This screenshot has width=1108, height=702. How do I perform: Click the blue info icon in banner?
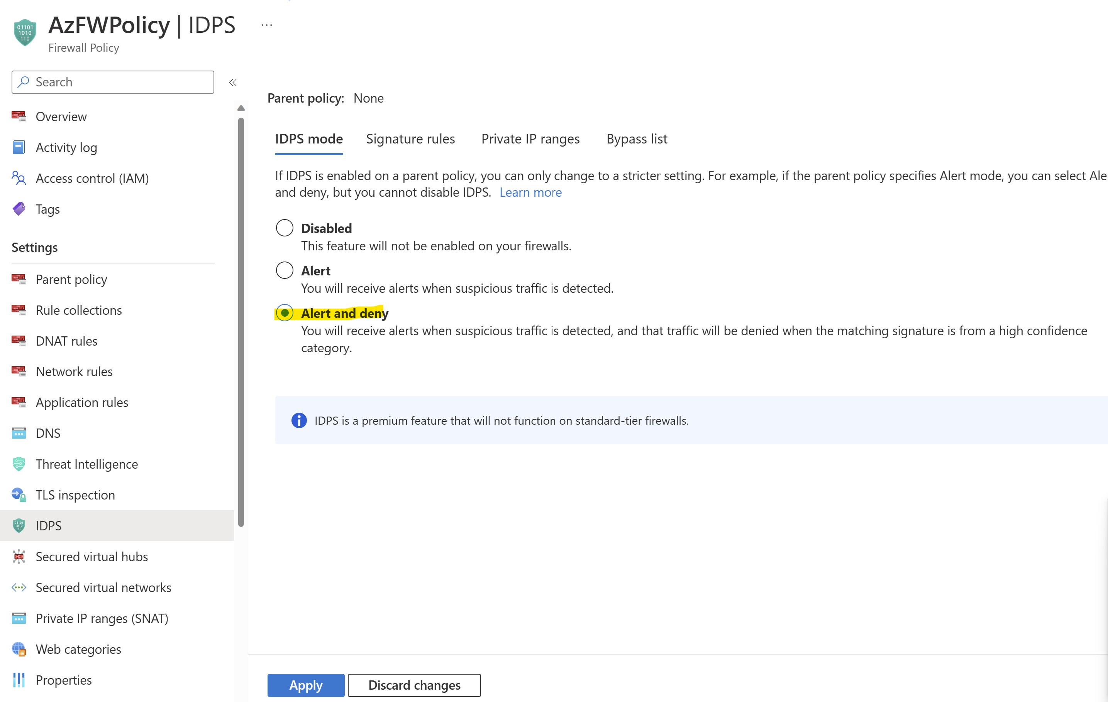pyautogui.click(x=299, y=420)
